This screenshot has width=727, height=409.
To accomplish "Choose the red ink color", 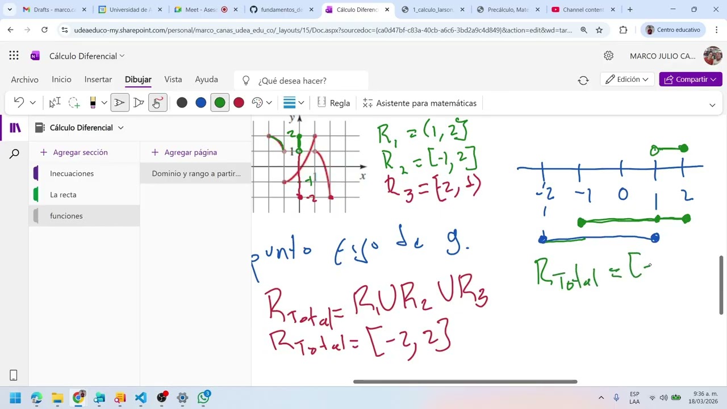I will (x=239, y=103).
